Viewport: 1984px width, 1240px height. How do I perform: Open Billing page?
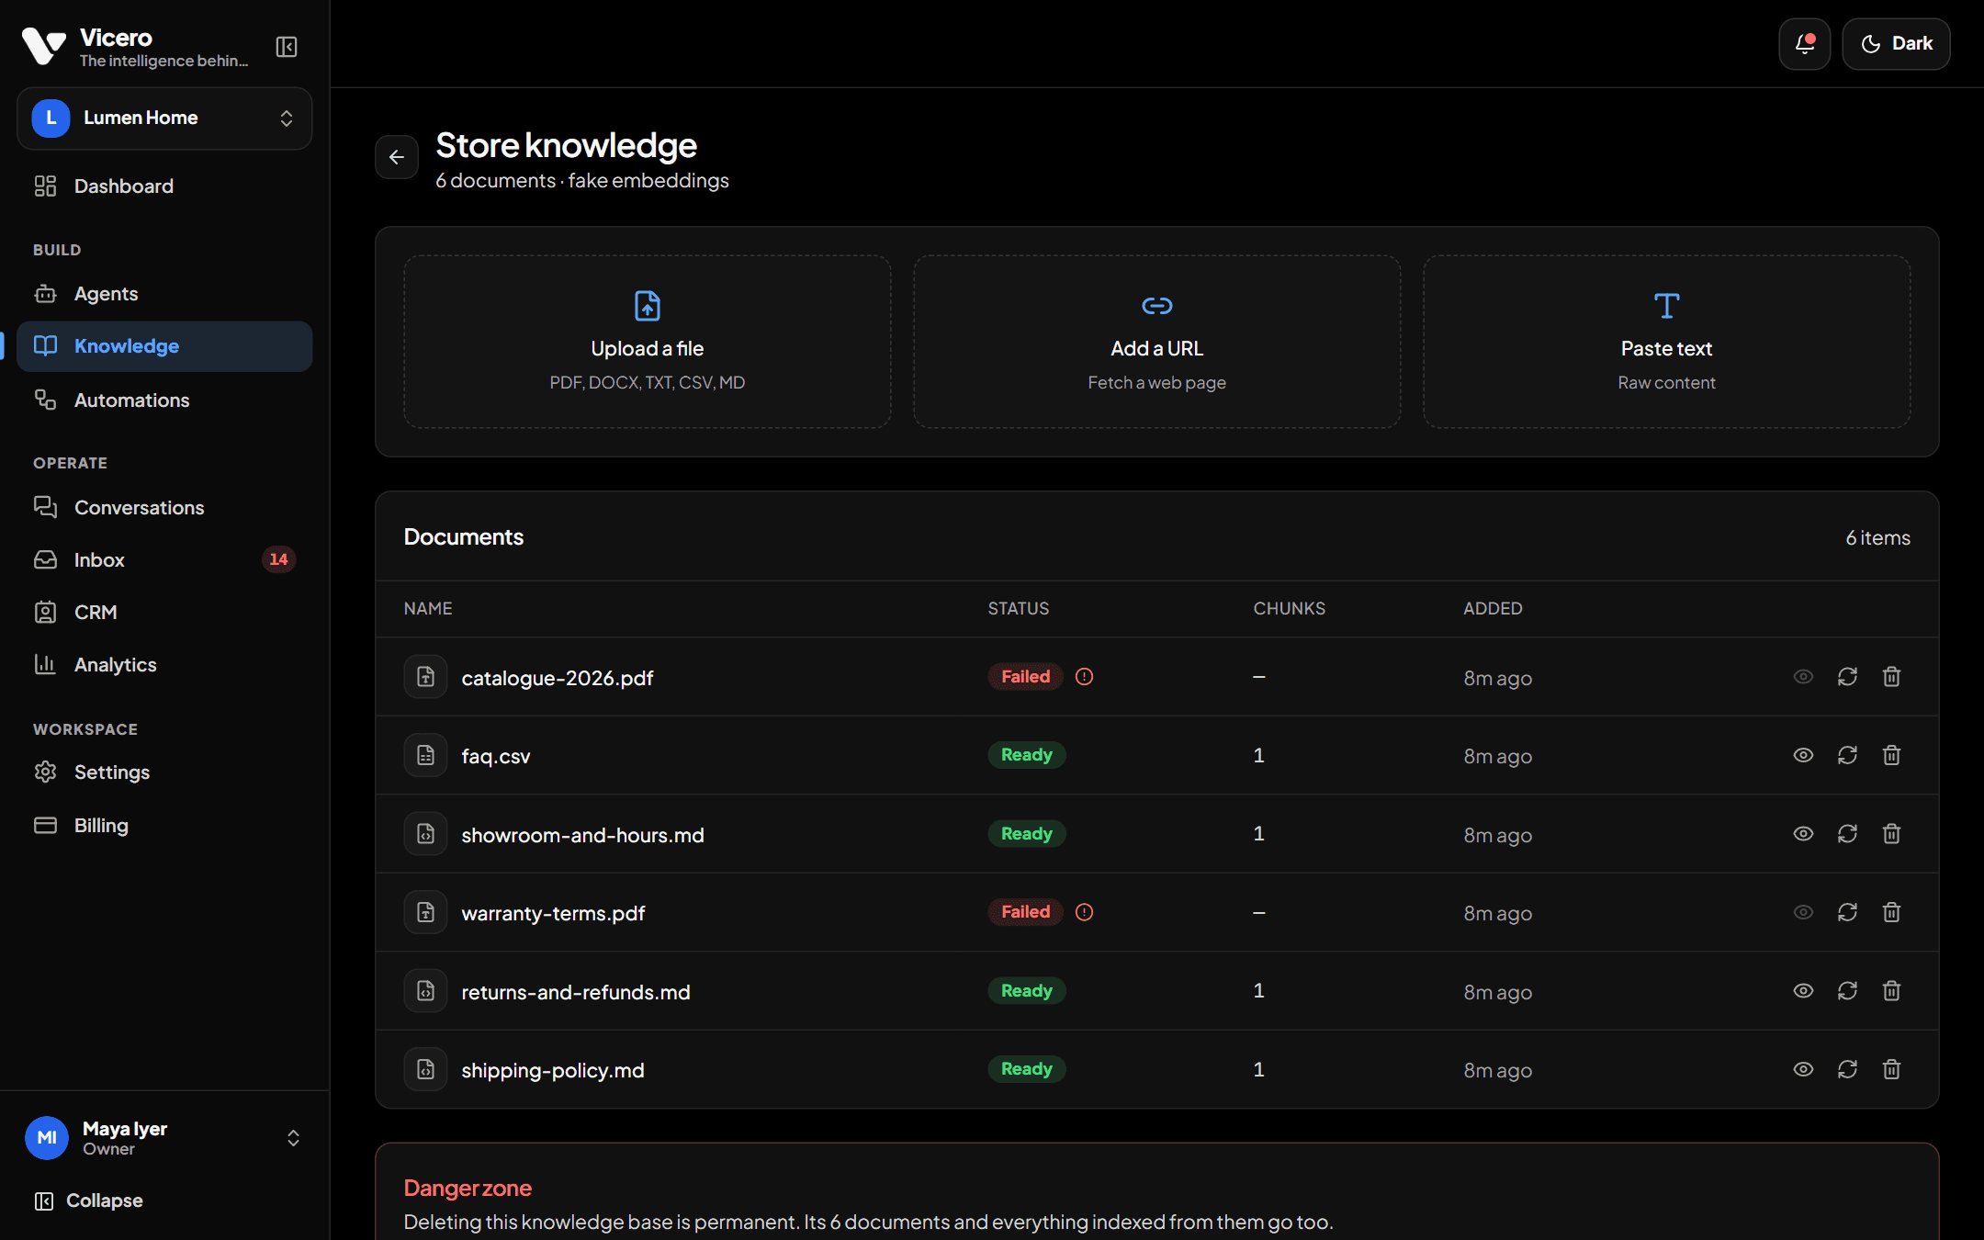click(164, 826)
